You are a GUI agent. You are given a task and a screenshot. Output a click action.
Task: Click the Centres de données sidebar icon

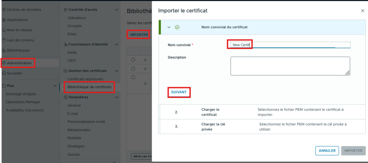(x=4, y=9)
